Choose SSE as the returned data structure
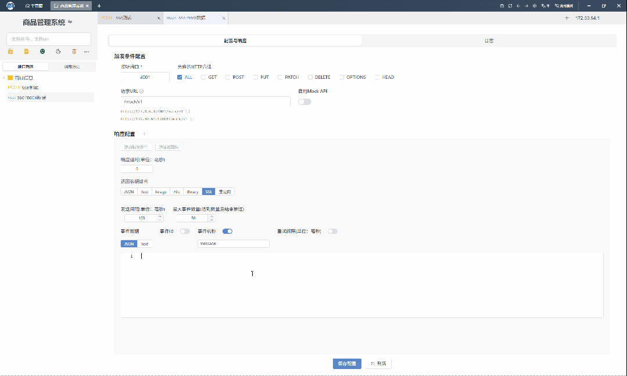 209,192
